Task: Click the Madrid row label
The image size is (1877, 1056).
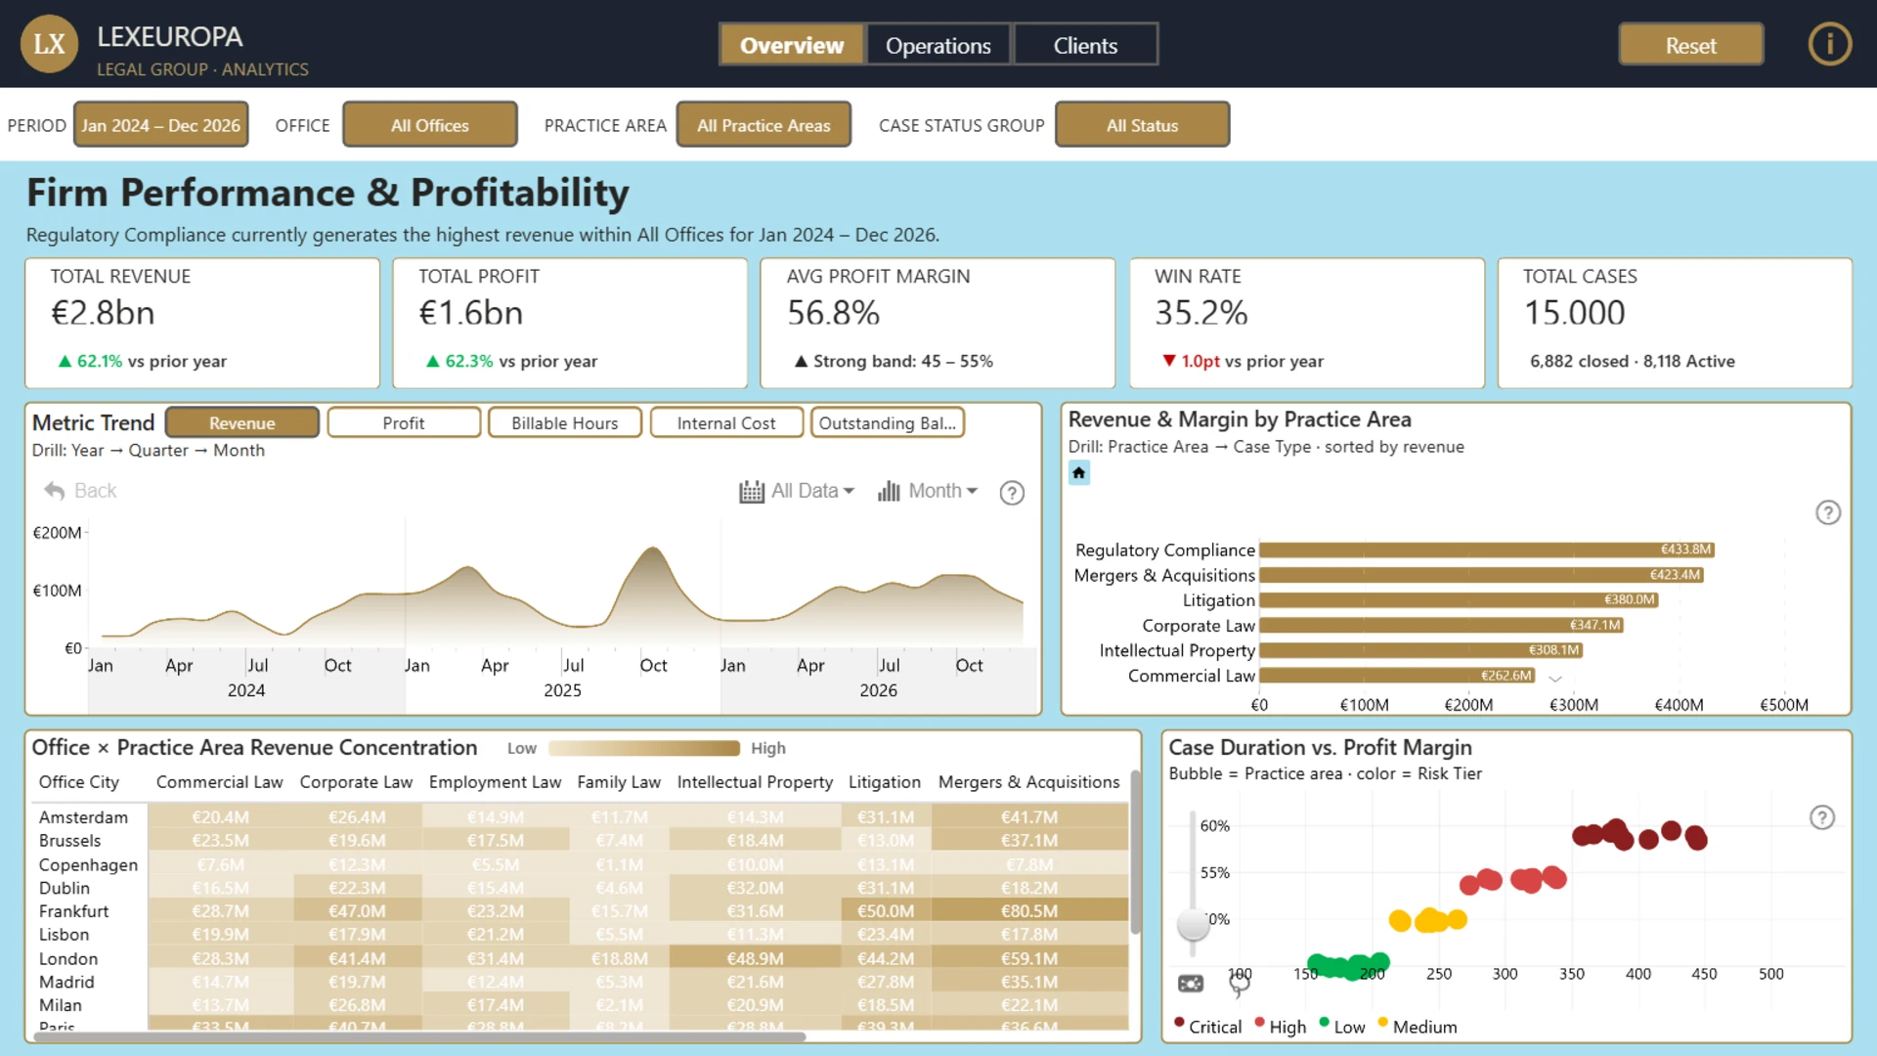Action: tap(66, 983)
